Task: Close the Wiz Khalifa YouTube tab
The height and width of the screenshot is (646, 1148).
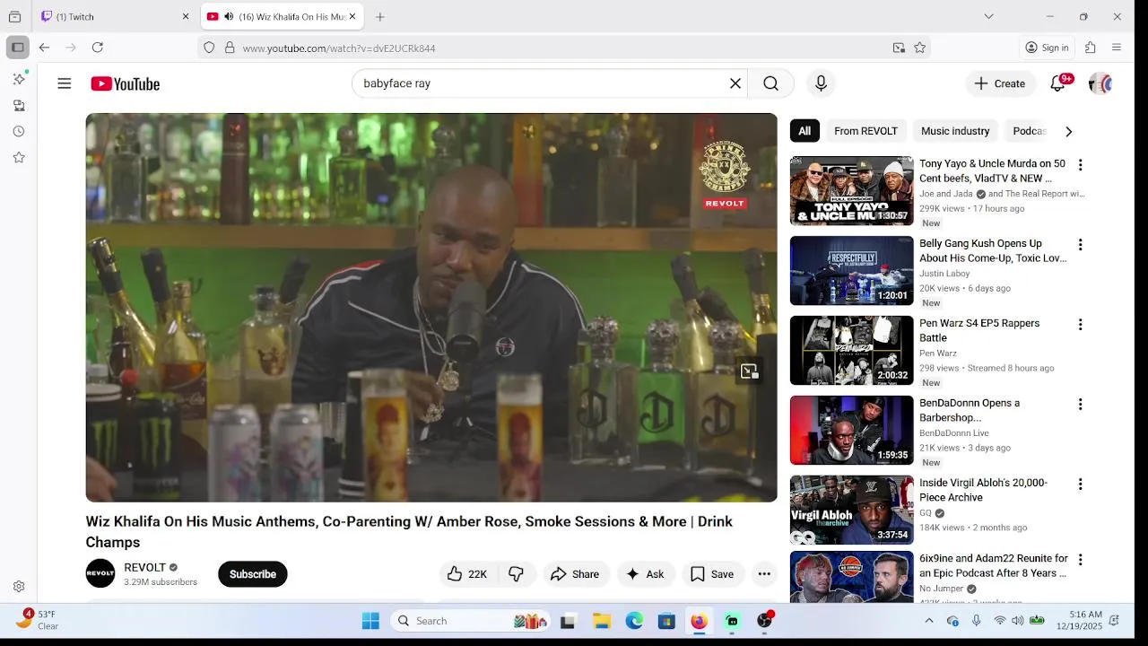Action: tap(352, 16)
